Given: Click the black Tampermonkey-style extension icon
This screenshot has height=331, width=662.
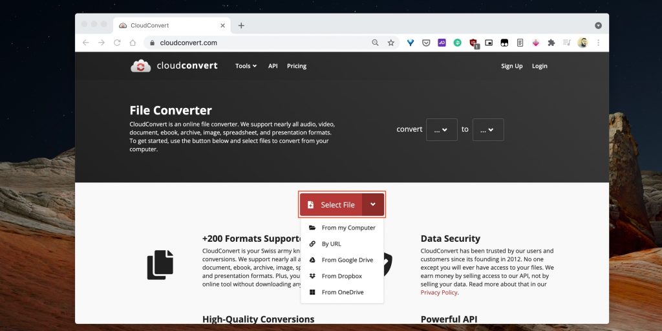Looking at the screenshot, I should (504, 43).
